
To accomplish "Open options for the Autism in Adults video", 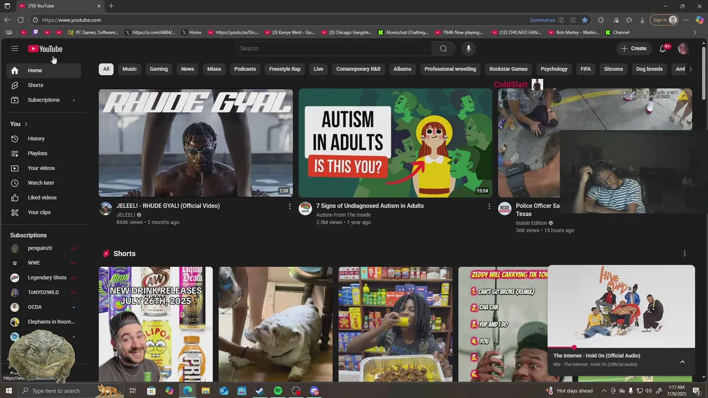I will tap(489, 206).
